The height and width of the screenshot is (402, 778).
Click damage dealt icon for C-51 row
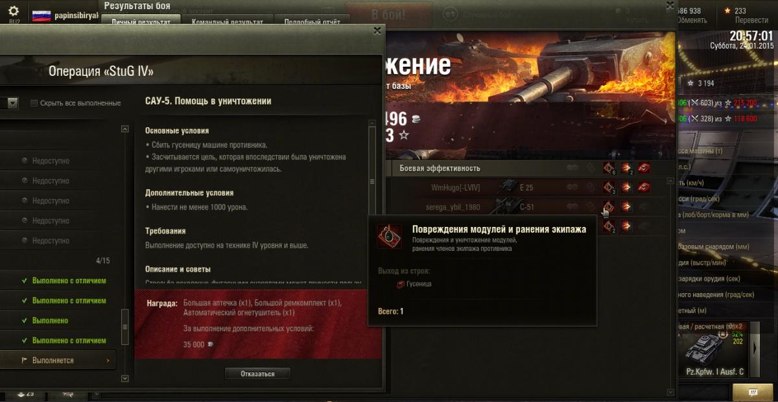click(627, 207)
